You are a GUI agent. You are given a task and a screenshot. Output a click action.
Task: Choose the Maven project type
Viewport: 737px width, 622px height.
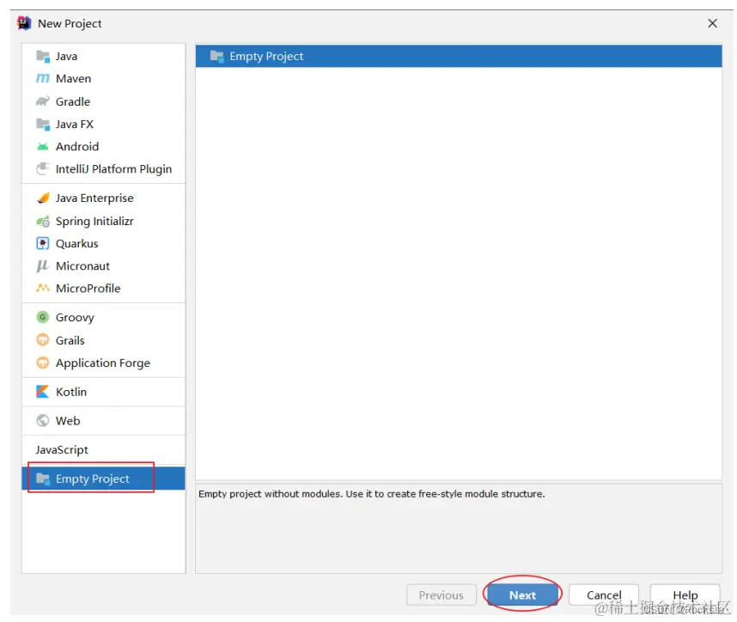click(x=103, y=78)
